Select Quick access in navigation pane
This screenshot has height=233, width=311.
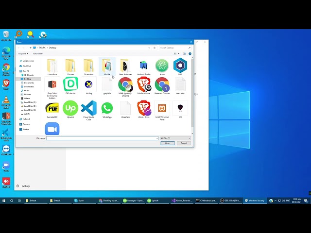pyautogui.click(x=28, y=61)
